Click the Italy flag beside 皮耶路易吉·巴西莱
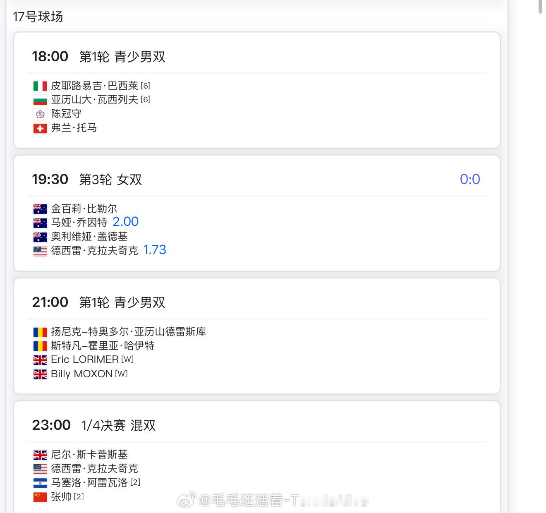 click(x=40, y=86)
